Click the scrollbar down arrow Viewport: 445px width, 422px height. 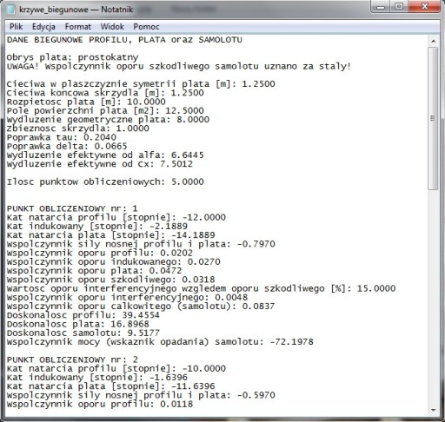coord(433,410)
